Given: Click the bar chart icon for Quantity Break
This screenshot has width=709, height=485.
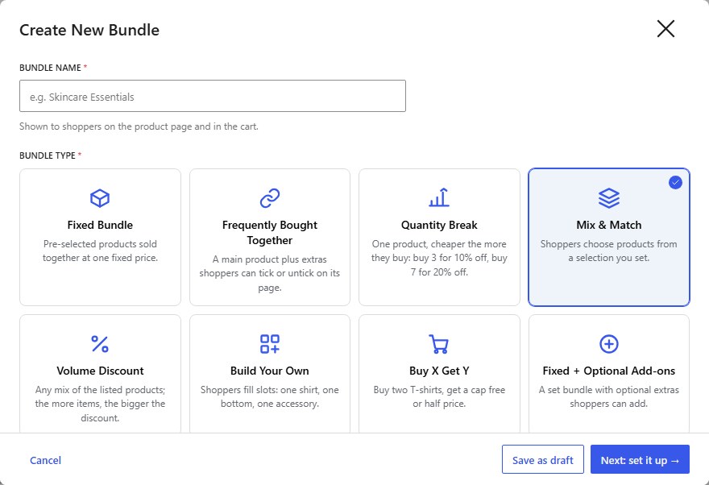Looking at the screenshot, I should [x=439, y=197].
